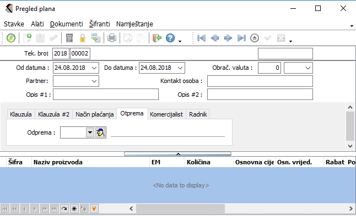The height and width of the screenshot is (216, 356).
Task: Click the grid refresh curved arrow button
Action: coord(64,209)
